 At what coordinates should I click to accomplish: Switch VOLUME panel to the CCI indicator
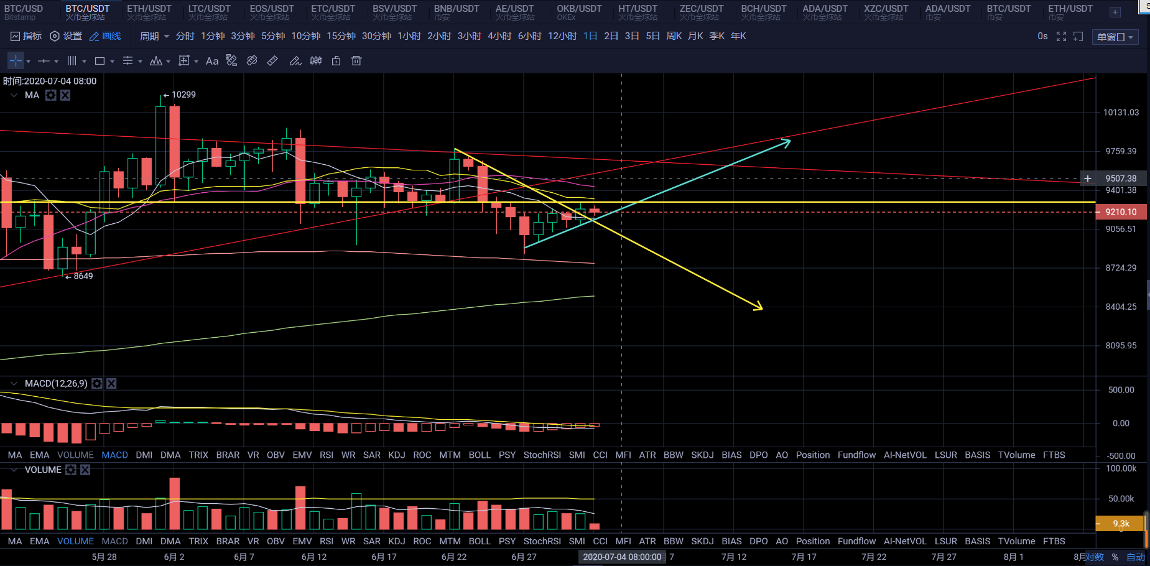click(x=600, y=542)
